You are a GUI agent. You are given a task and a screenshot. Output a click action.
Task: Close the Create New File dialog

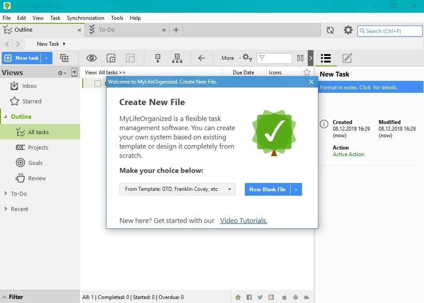point(311,82)
